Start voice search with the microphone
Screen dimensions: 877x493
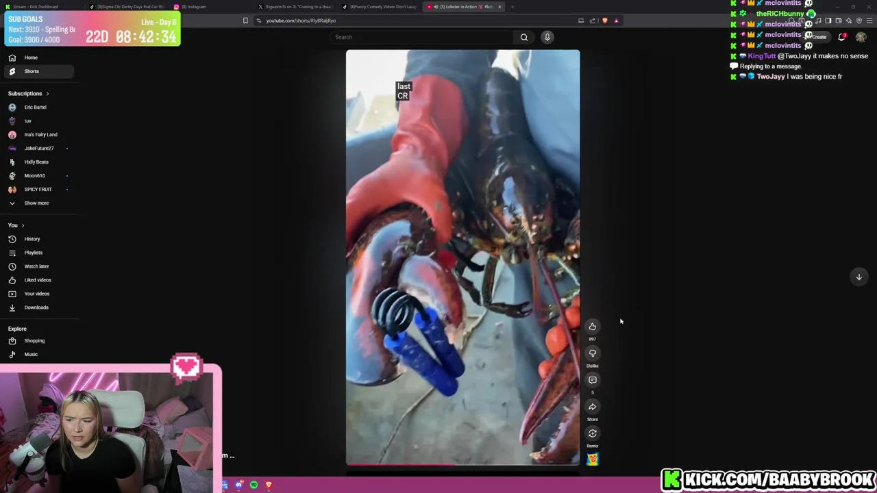tap(547, 37)
